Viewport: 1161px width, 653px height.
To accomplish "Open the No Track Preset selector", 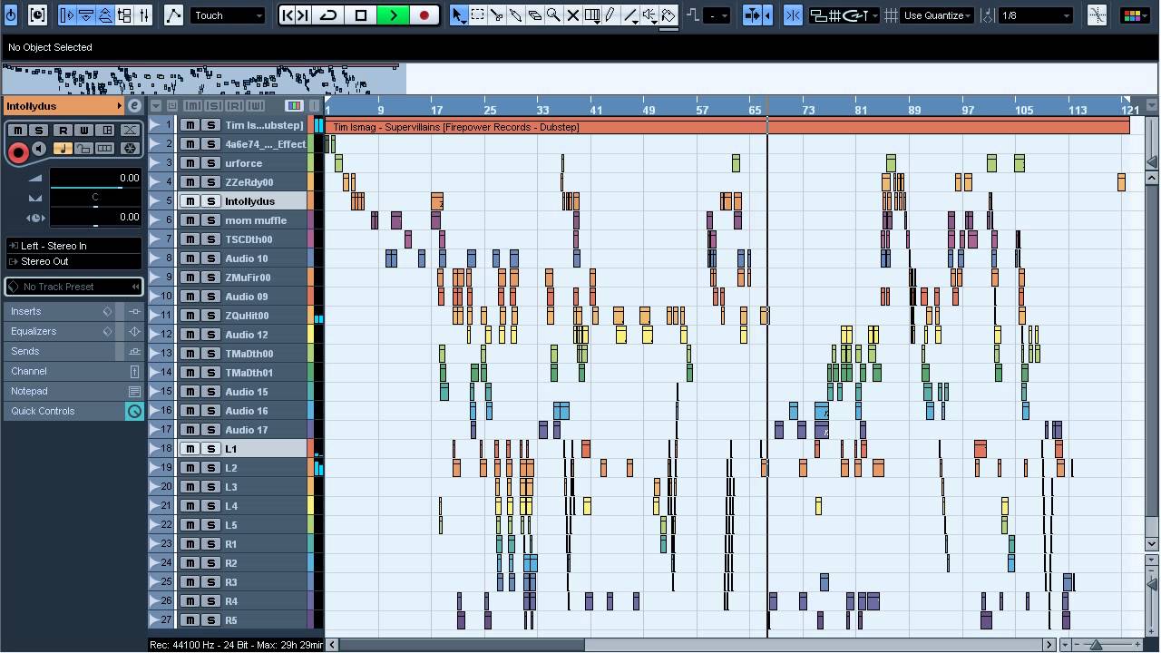I will (74, 287).
